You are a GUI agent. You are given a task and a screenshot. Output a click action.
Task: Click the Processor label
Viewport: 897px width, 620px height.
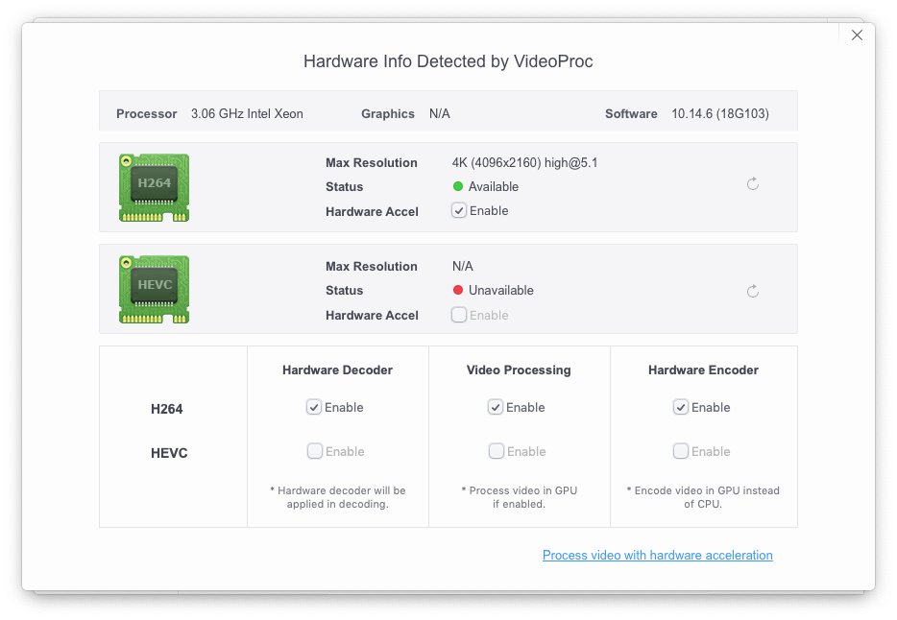point(146,113)
